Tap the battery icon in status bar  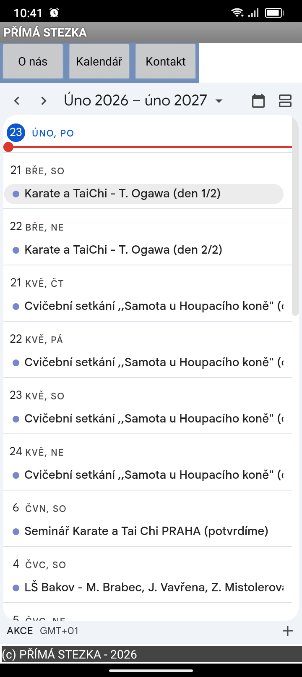[x=274, y=13]
